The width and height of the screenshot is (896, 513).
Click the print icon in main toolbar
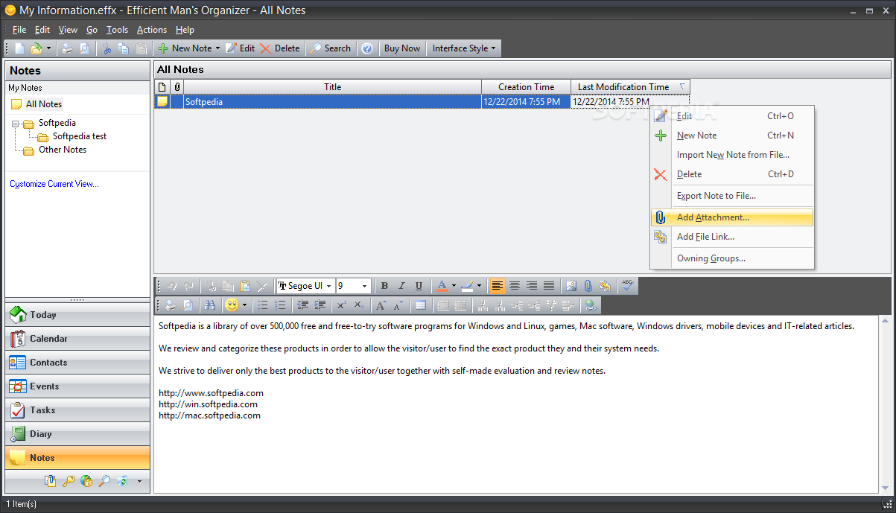pyautogui.click(x=67, y=48)
